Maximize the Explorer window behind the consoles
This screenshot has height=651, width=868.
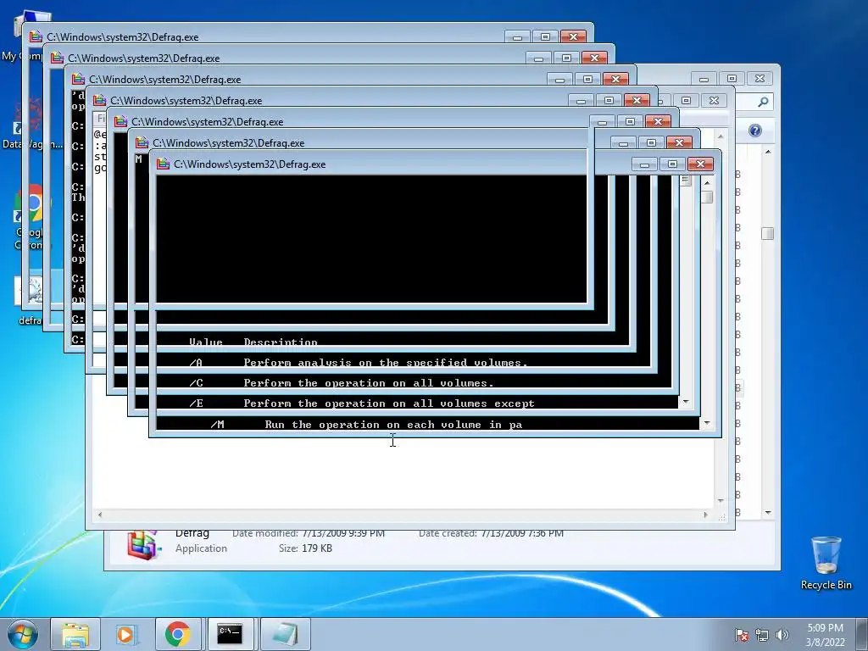pyautogui.click(x=732, y=79)
